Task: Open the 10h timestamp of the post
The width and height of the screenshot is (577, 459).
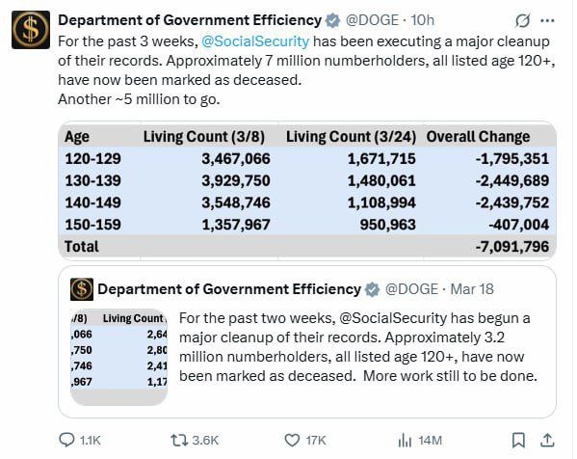Action: pyautogui.click(x=423, y=20)
